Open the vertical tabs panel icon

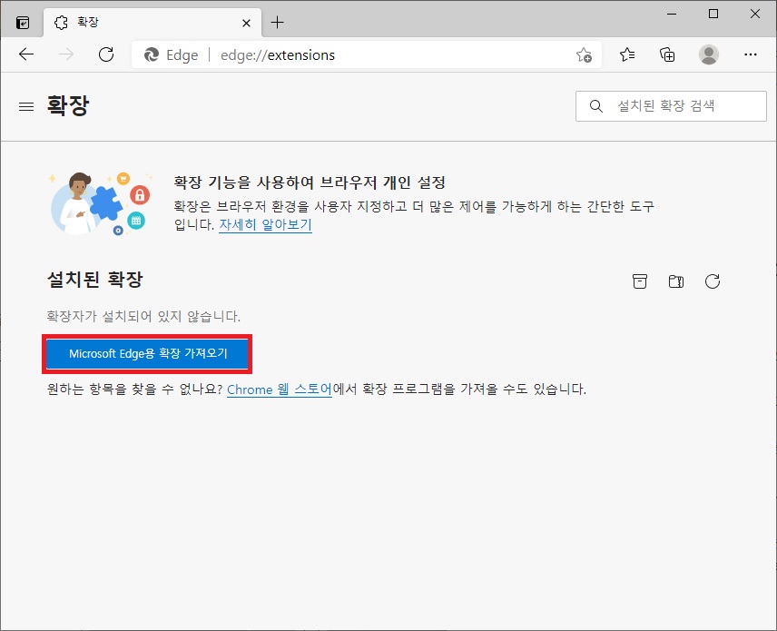23,23
